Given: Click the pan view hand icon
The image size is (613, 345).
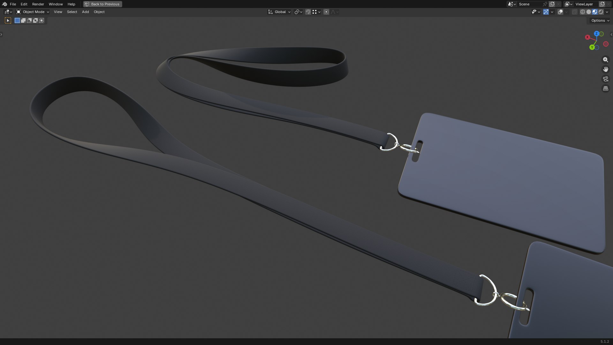Looking at the screenshot, I should click(x=605, y=69).
